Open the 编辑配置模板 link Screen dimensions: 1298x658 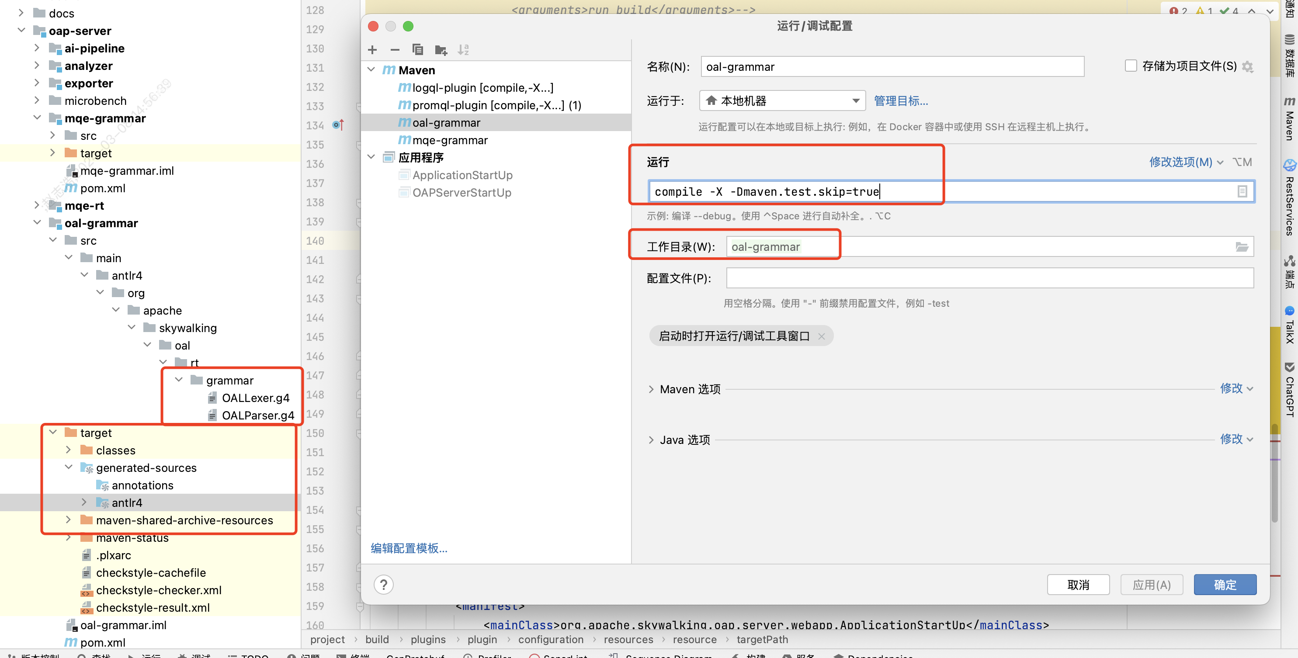[x=409, y=548]
